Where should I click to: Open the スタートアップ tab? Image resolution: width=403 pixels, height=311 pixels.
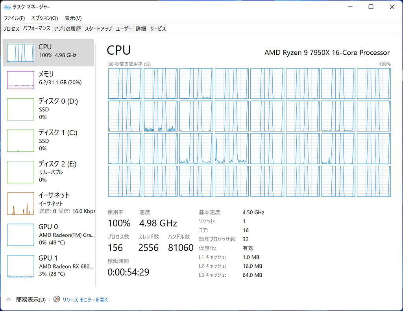point(98,29)
